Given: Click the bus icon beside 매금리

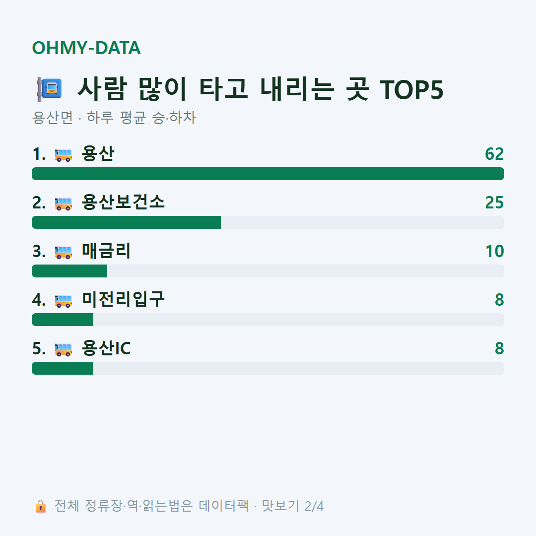Looking at the screenshot, I should 64,252.
